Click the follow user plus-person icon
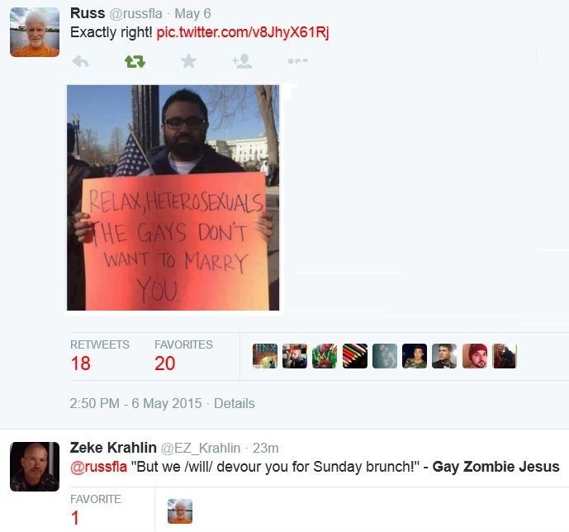569x532 pixels. 243,61
